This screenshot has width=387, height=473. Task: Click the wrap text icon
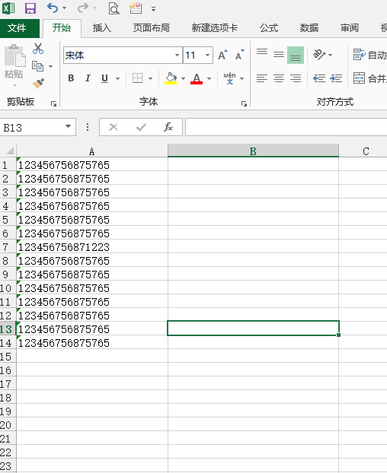[360, 55]
